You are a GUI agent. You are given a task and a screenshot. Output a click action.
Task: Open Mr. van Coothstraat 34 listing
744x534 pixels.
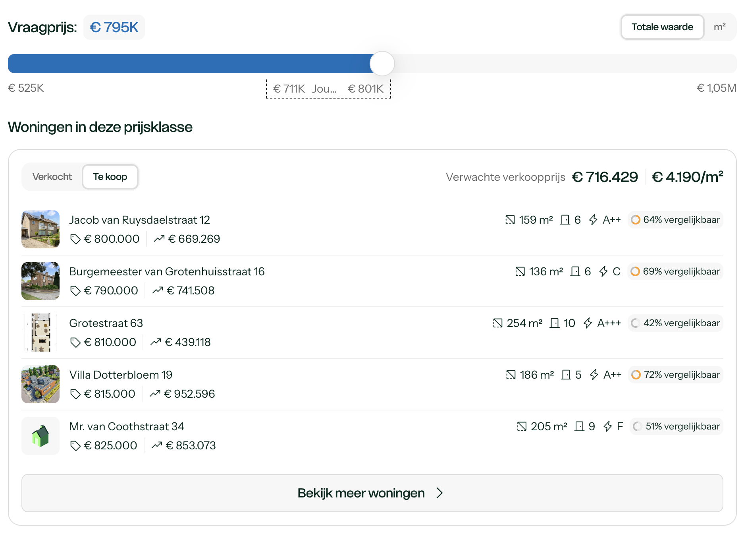point(127,426)
